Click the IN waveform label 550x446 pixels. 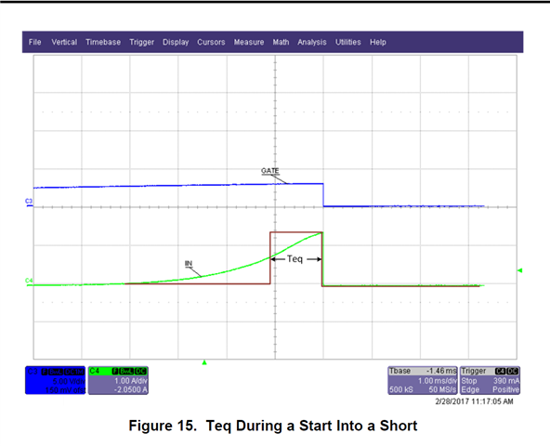[189, 264]
